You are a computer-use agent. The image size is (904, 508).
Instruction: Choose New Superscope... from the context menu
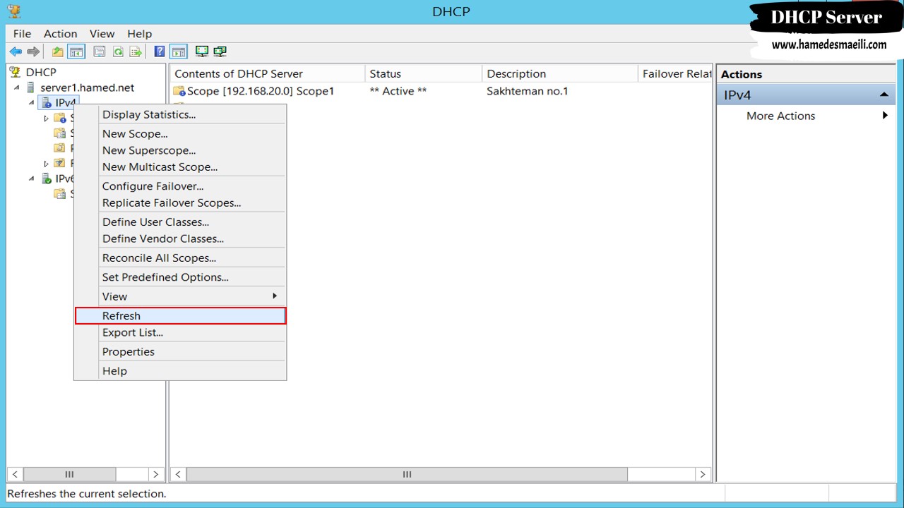pyautogui.click(x=180, y=150)
